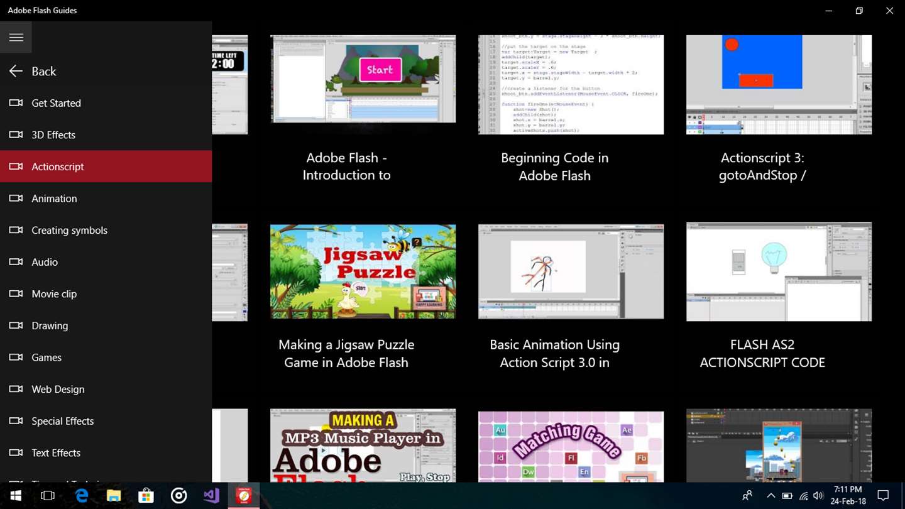905x509 pixels.
Task: Go to the Get Started category
Action: [106, 103]
